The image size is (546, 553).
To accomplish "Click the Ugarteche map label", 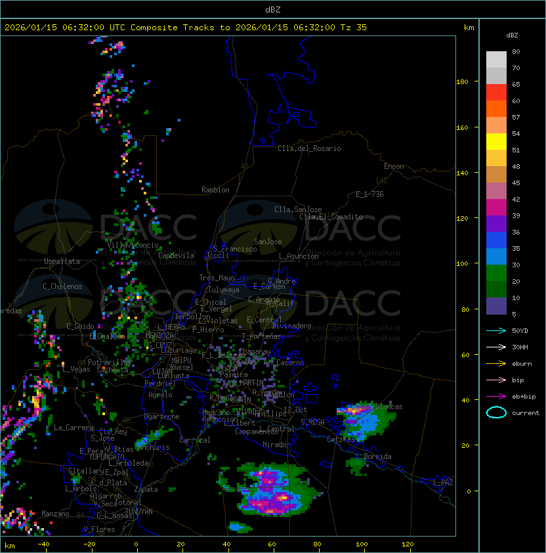I will 162,416.
